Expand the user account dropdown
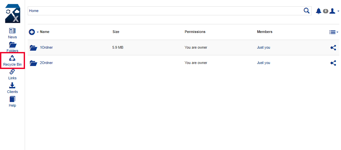341x150 pixels. (334, 11)
